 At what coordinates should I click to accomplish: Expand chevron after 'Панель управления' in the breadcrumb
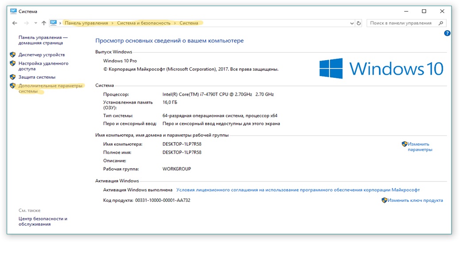pyautogui.click(x=112, y=23)
